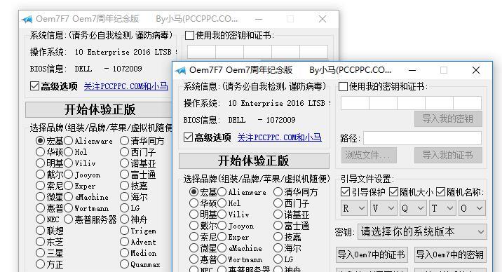Open the dropdown showing letter V
Viewport: 502px width, 272px height.
point(384,208)
